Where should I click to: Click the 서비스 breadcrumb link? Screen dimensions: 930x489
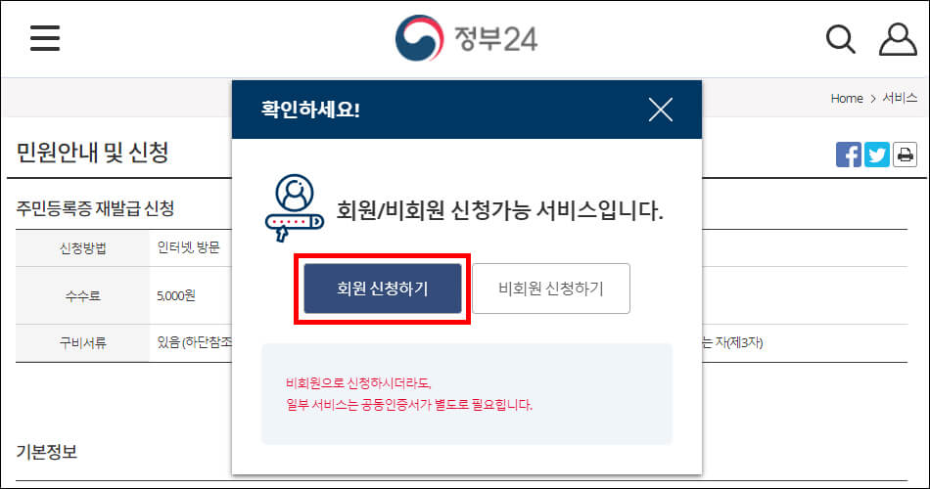pos(900,98)
